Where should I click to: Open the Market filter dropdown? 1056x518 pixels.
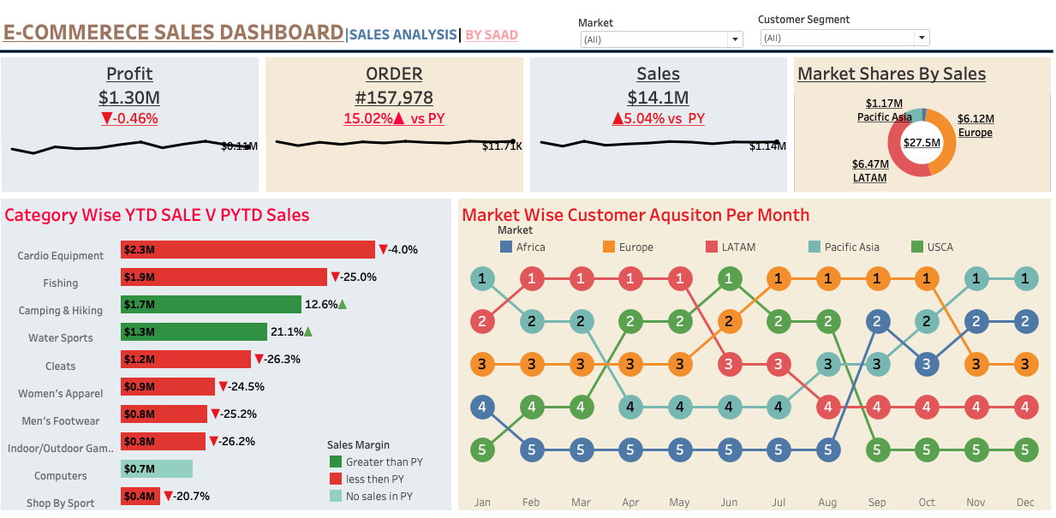(x=734, y=39)
